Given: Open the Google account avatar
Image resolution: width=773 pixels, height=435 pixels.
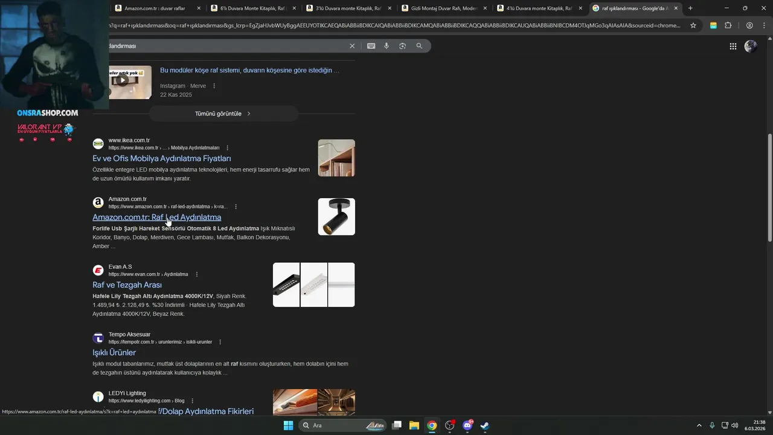Looking at the screenshot, I should point(751,46).
